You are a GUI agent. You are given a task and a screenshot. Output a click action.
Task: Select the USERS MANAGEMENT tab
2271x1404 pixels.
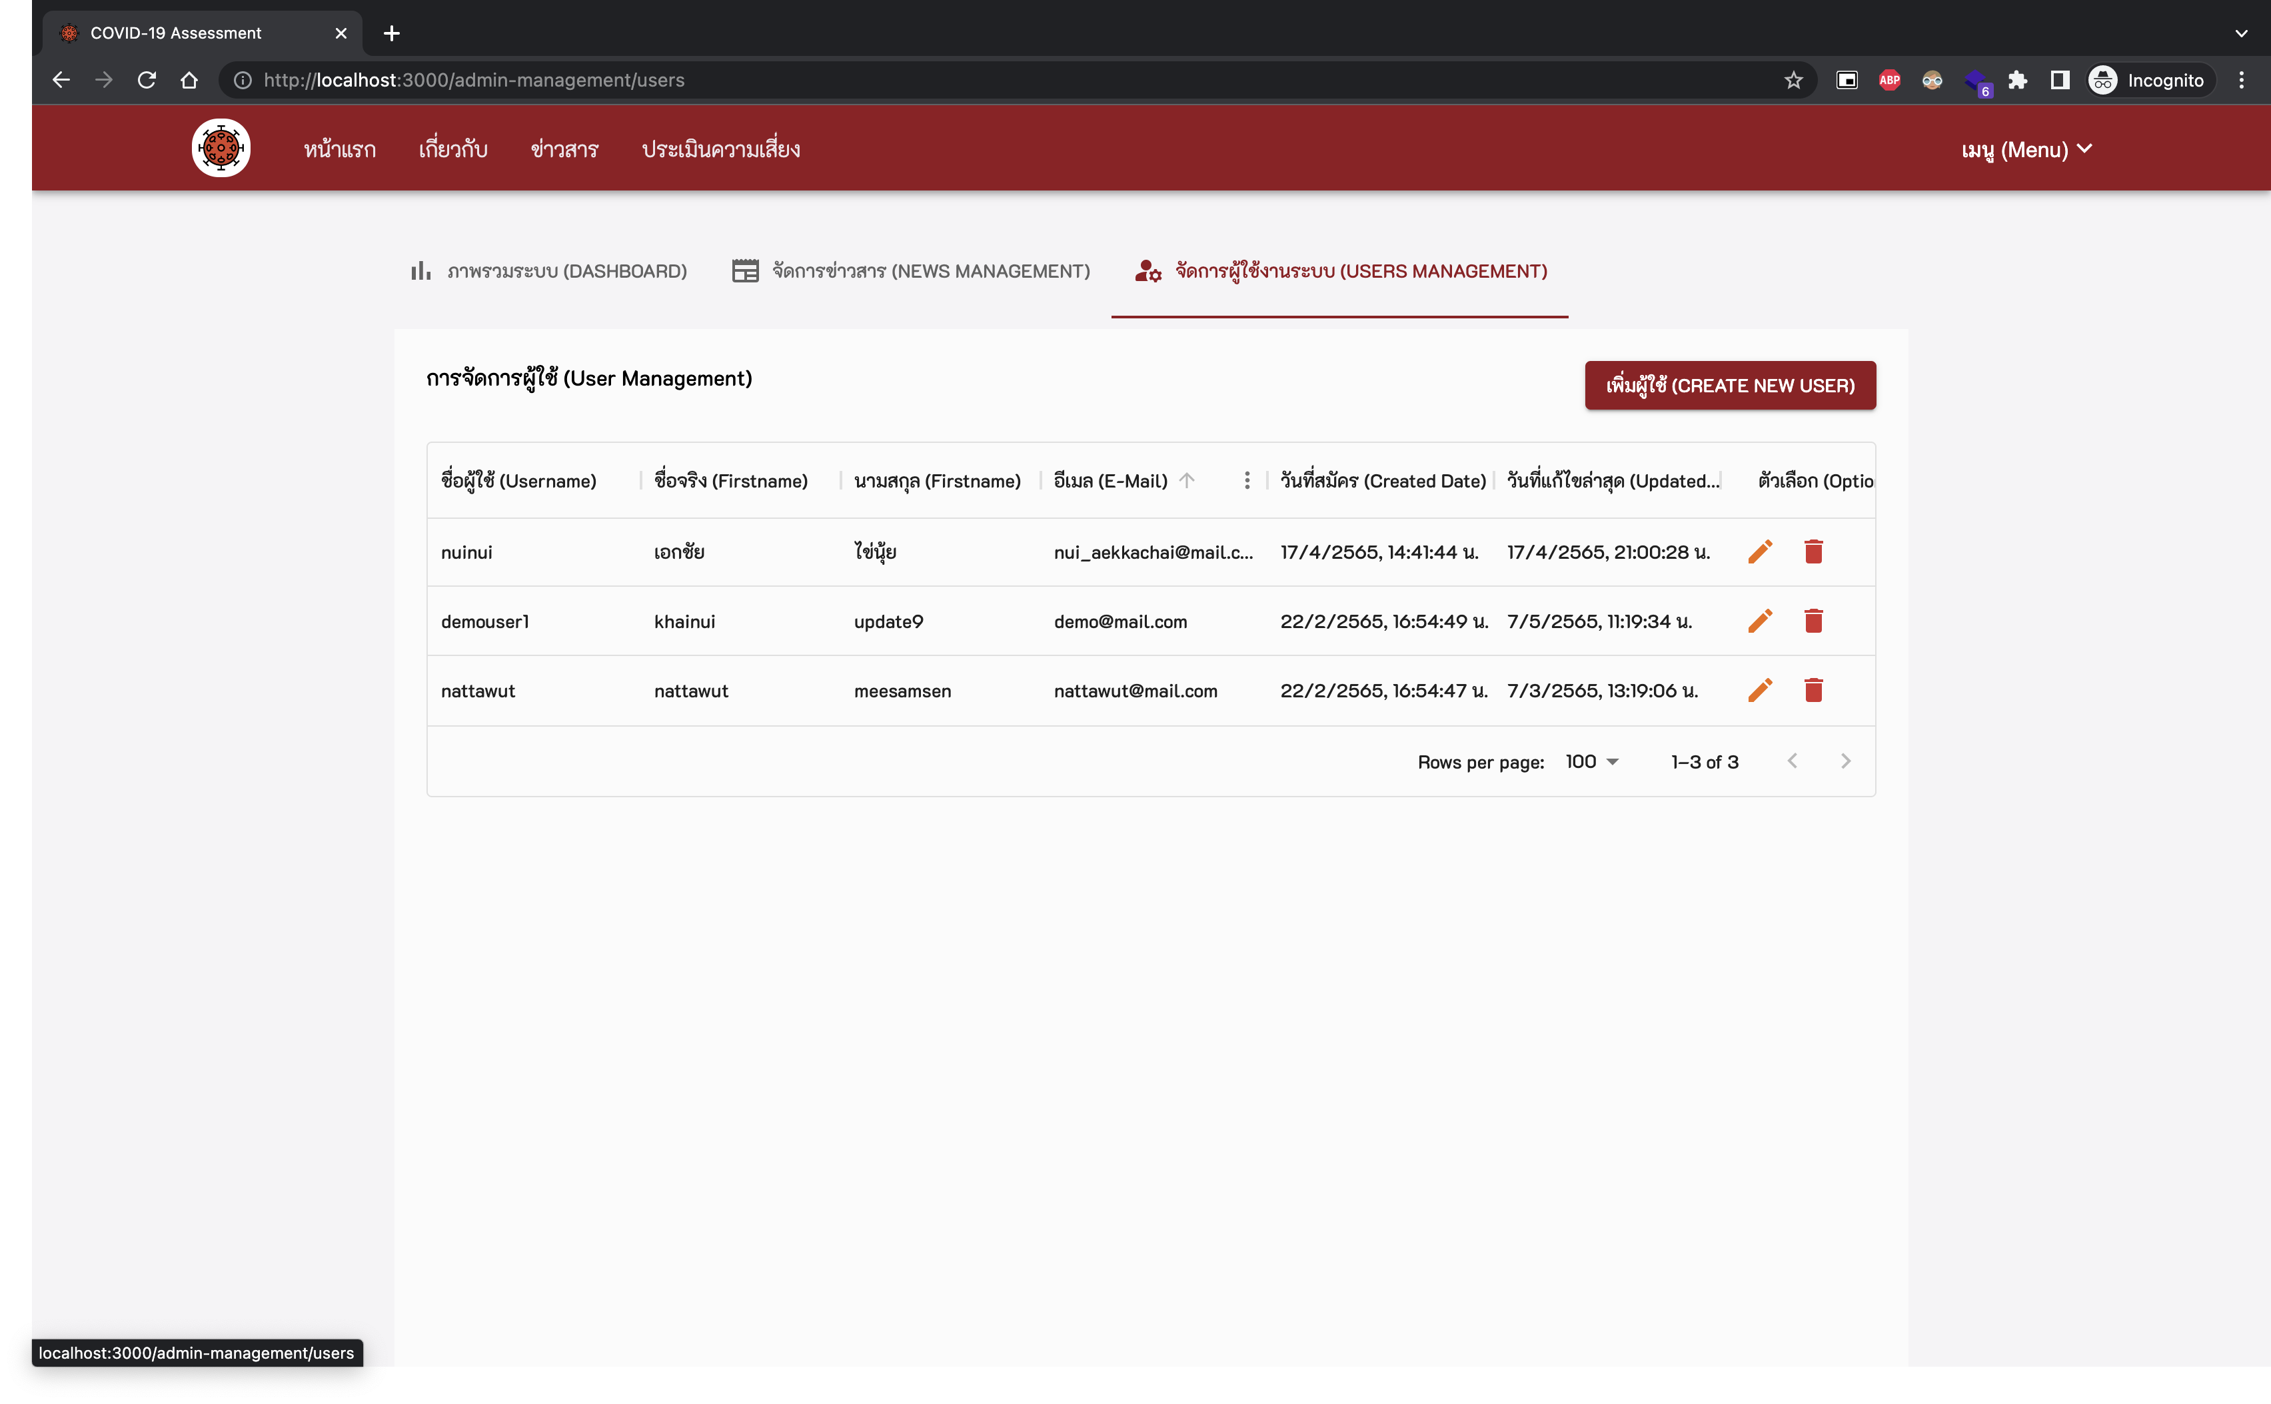coord(1339,271)
